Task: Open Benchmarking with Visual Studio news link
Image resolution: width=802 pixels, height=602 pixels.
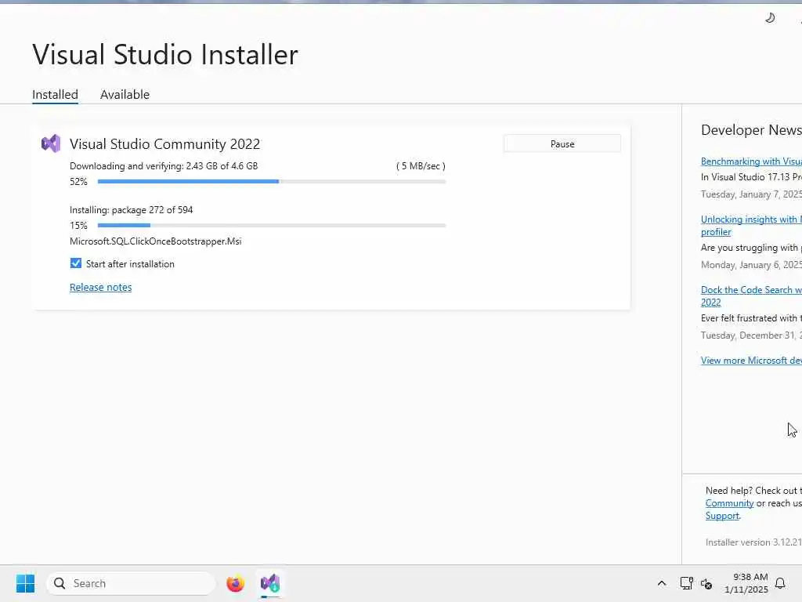Action: (x=751, y=161)
